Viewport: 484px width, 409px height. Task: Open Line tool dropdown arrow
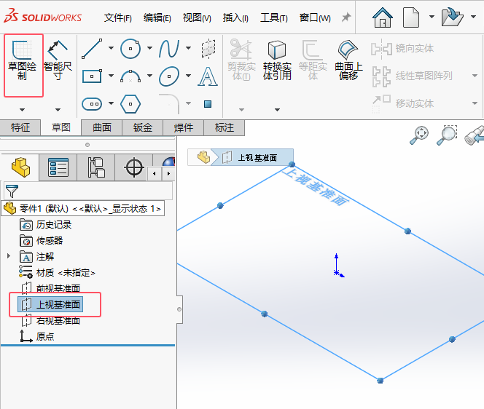click(x=111, y=48)
